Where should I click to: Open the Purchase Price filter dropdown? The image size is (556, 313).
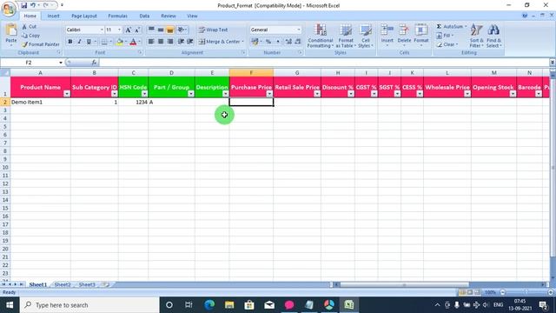click(x=269, y=94)
